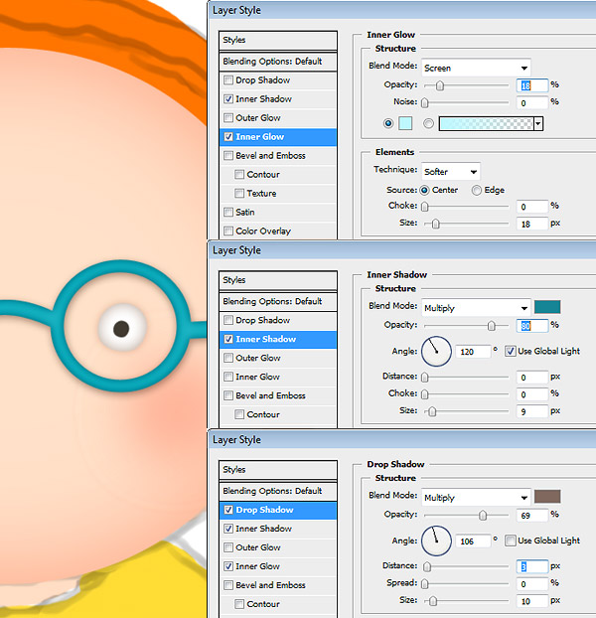Click Inner Glow Noise slider handle
Viewport: 596px width, 618px height.
point(424,103)
